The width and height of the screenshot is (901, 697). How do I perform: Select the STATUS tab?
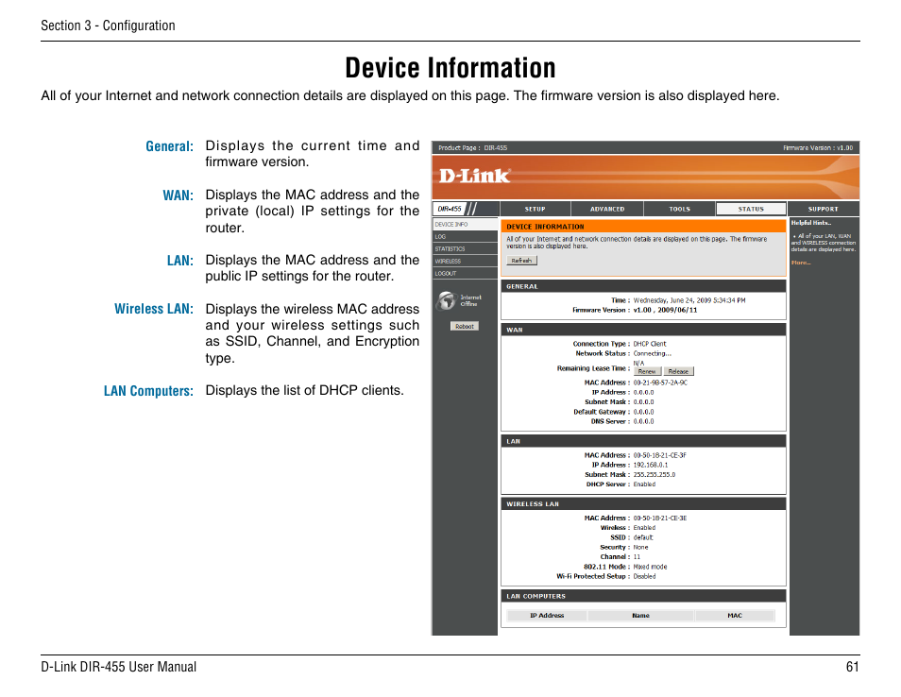coord(751,209)
